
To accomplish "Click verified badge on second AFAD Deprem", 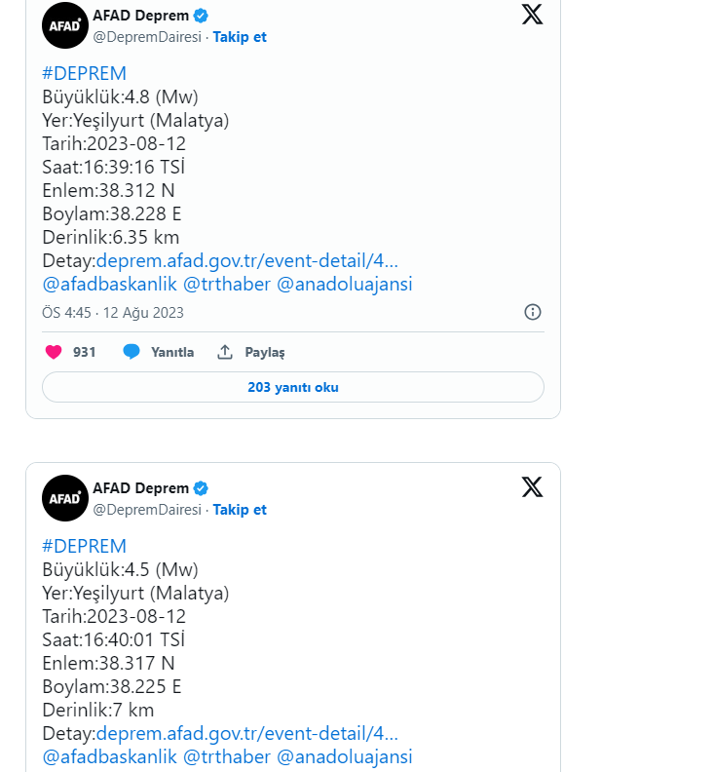I will (201, 488).
